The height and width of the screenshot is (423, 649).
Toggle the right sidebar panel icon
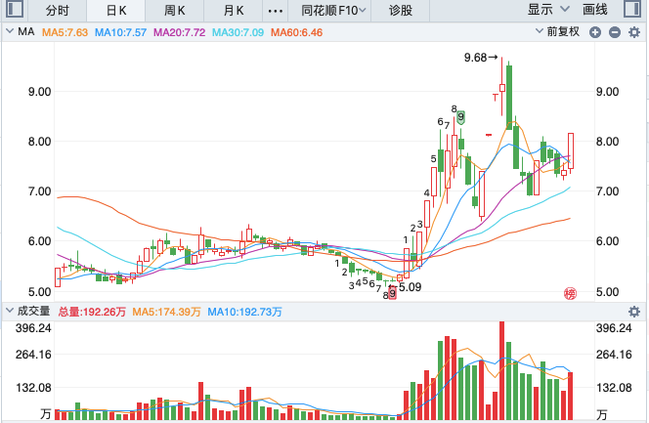coord(632,9)
